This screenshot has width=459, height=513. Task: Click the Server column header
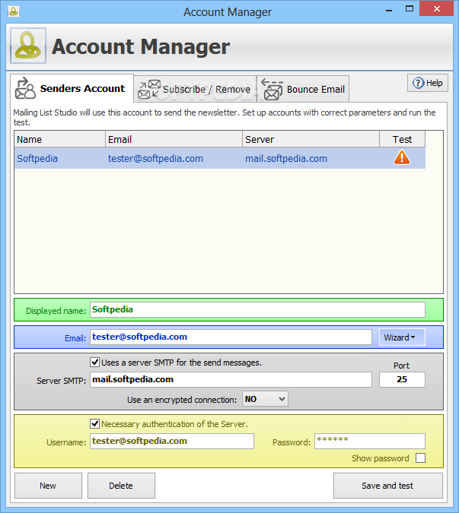311,139
